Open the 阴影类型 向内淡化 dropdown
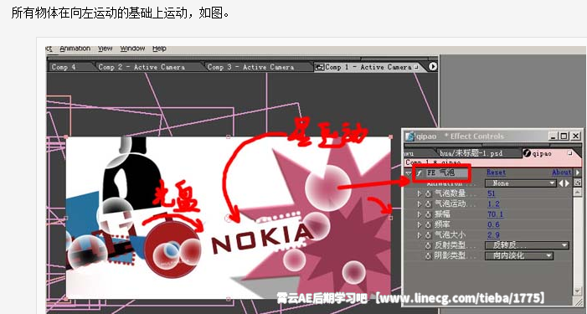 [x=519, y=255]
